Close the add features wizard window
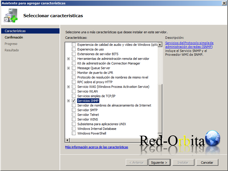This screenshot has width=228, height=171. coord(224,3)
